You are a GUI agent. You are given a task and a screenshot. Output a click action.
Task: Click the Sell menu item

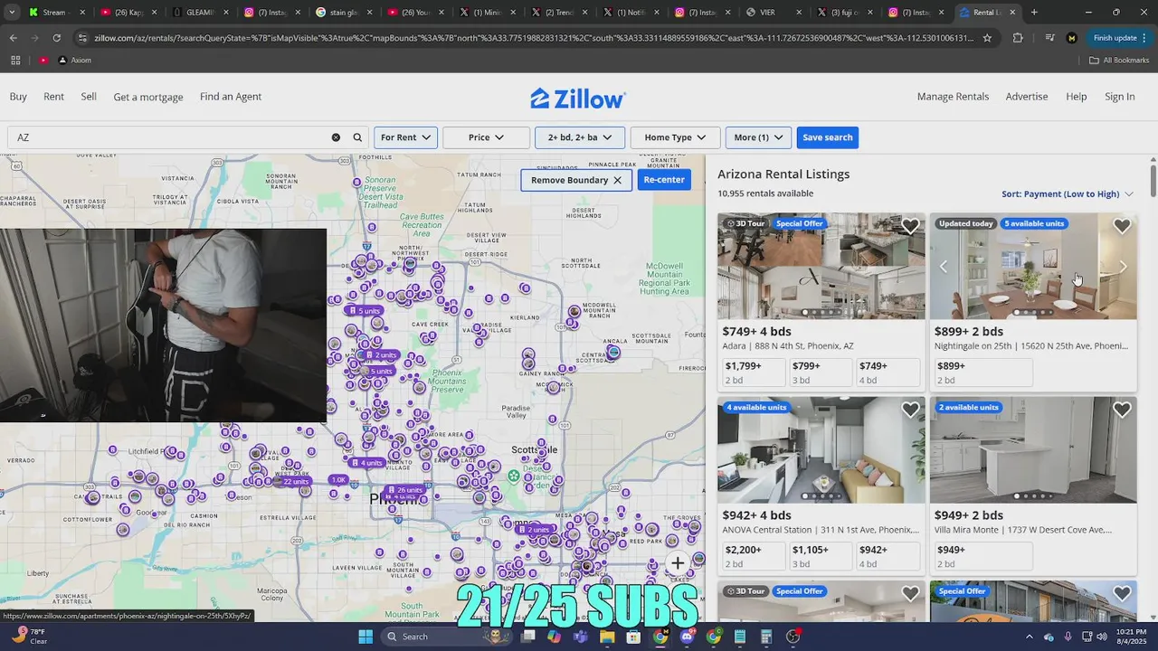(x=89, y=96)
